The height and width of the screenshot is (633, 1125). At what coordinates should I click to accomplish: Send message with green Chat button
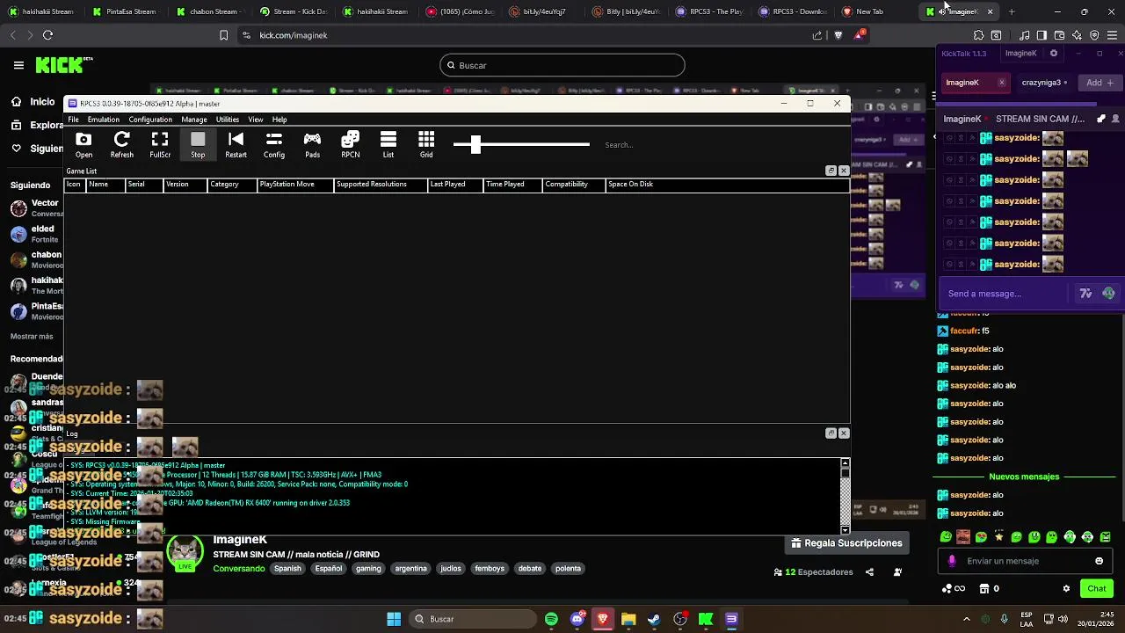(1097, 589)
